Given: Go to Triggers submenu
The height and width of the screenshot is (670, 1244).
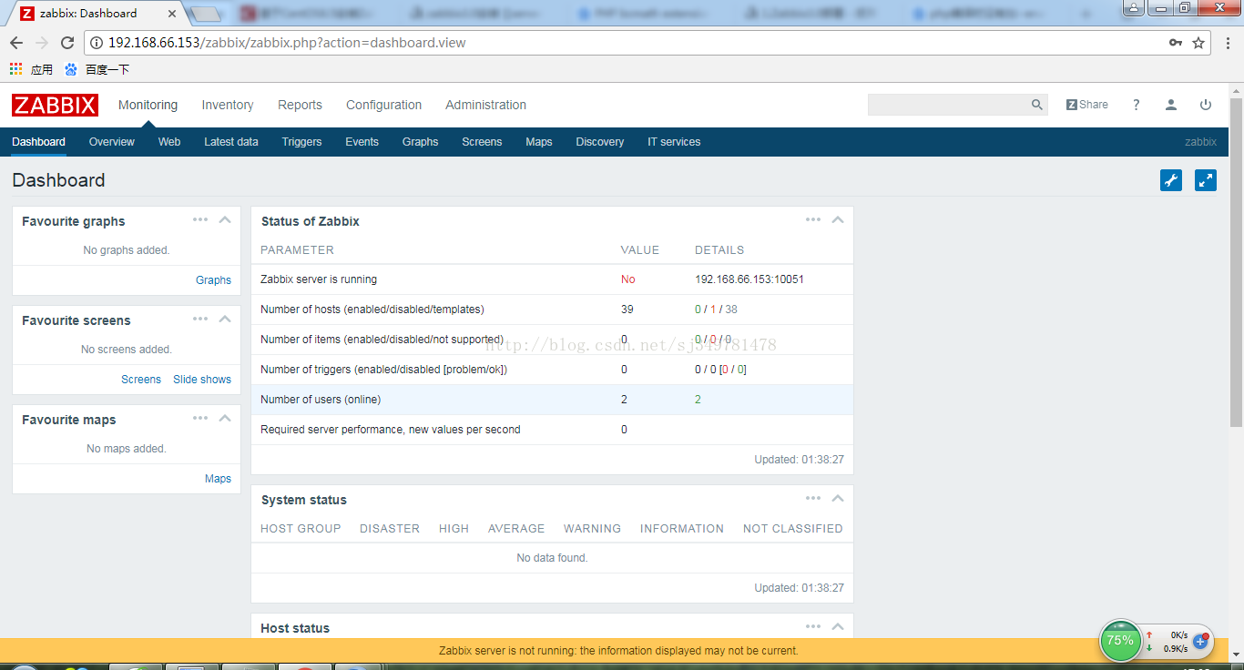Looking at the screenshot, I should pyautogui.click(x=301, y=142).
